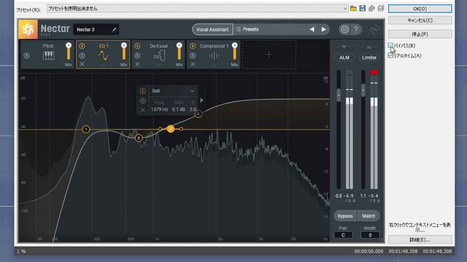Solo the selected Bell EQ band
The image size is (467, 262).
point(143,101)
